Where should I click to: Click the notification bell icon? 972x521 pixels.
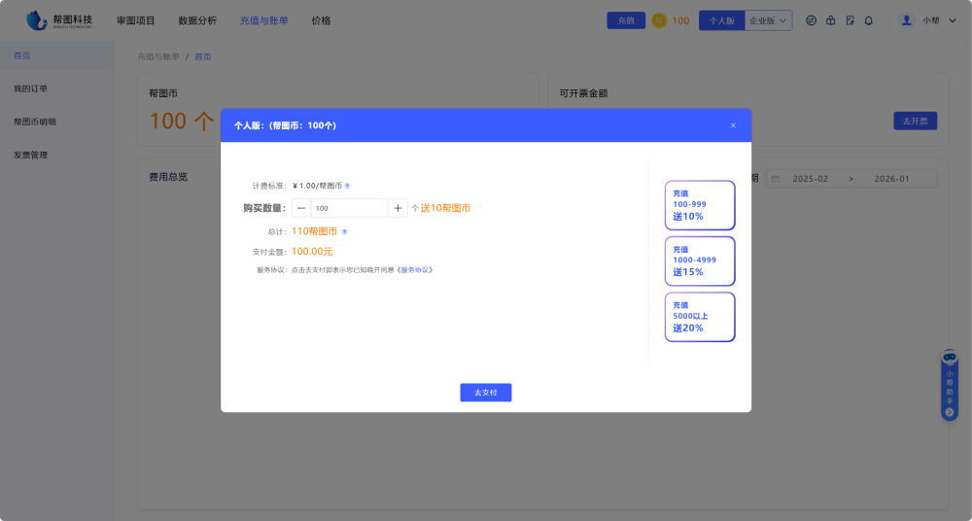(869, 20)
